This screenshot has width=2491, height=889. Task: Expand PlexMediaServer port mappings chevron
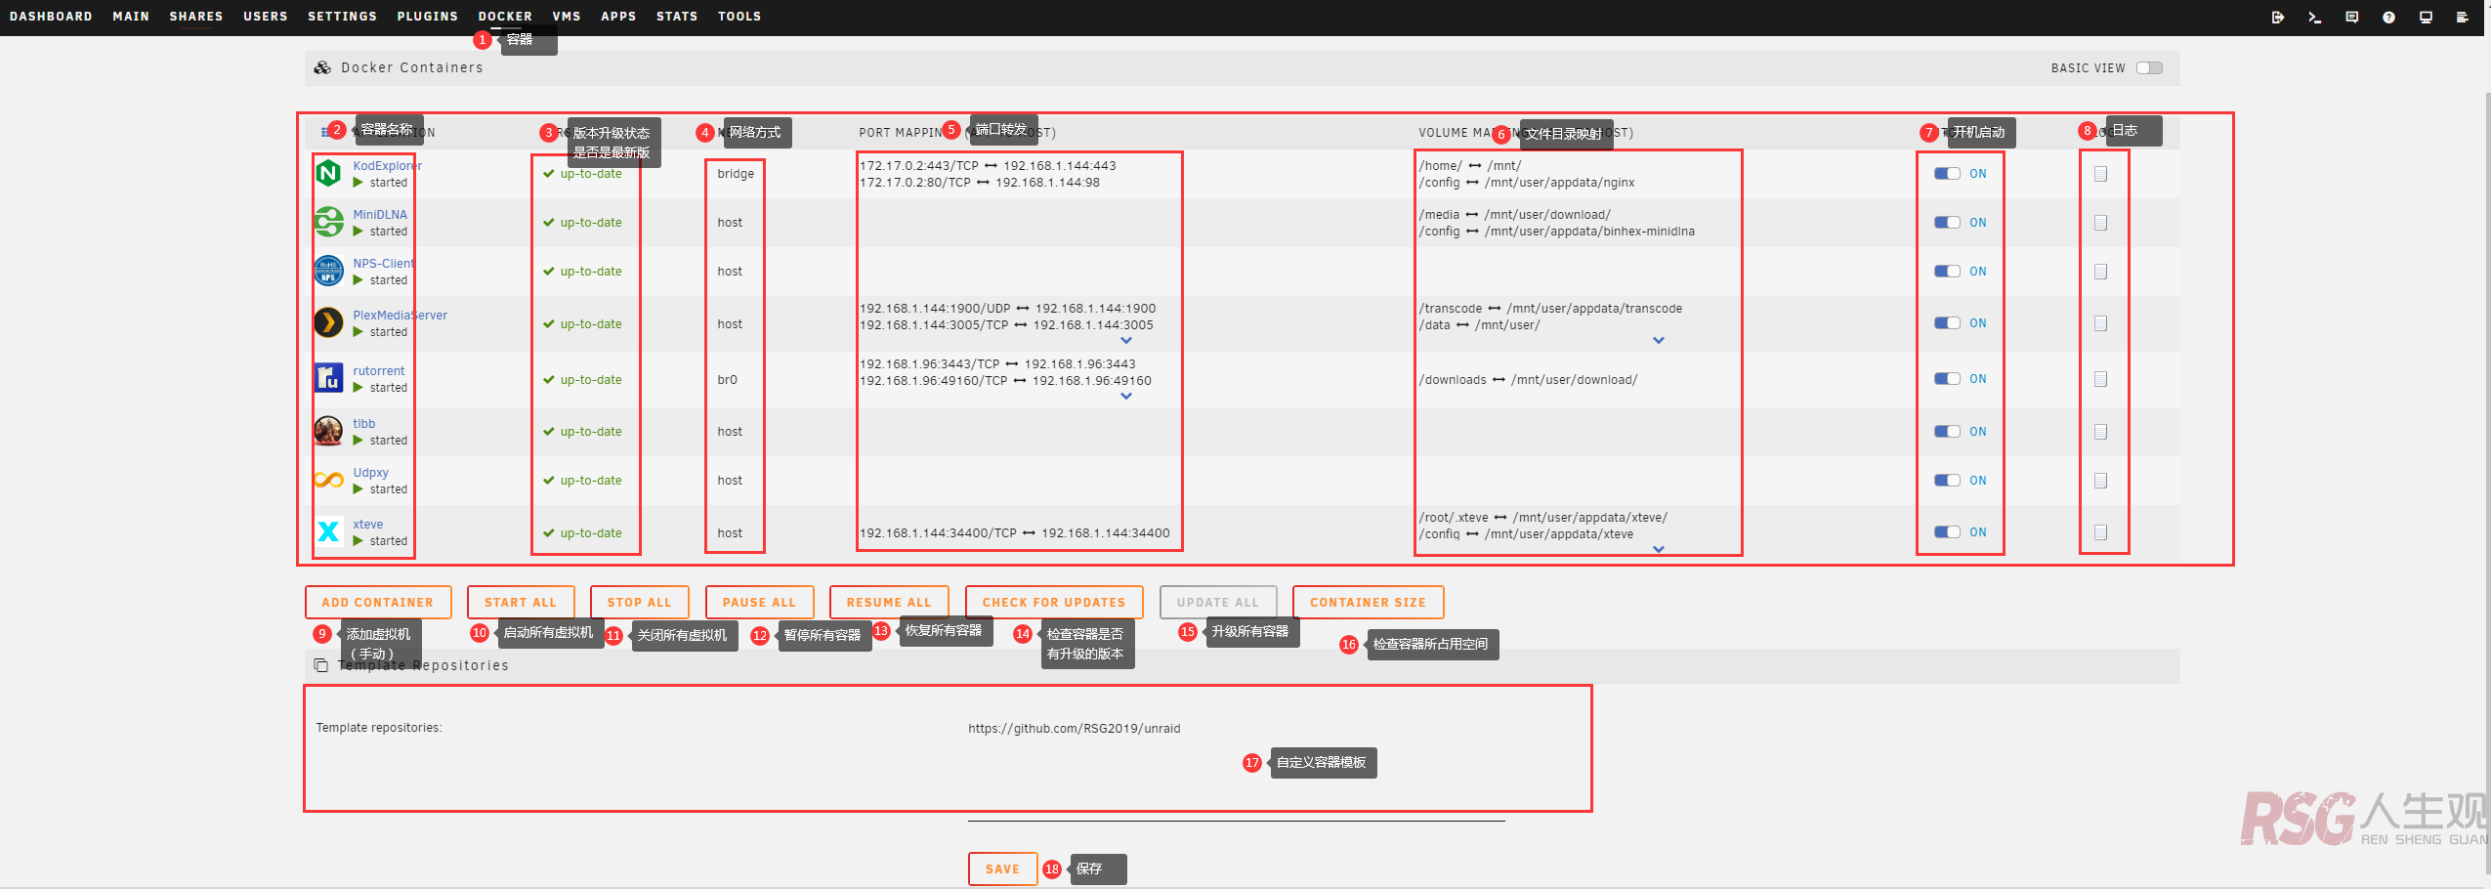[x=1127, y=340]
